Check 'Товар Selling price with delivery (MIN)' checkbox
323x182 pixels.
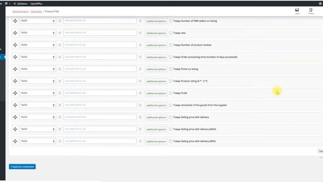(x=171, y=141)
